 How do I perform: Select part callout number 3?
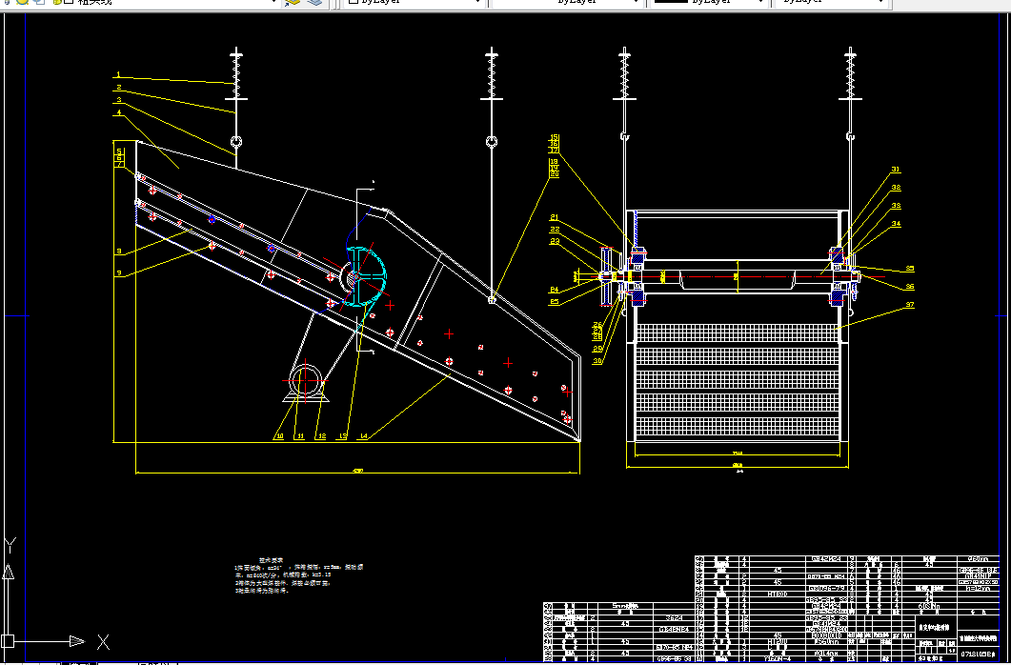pos(119,100)
